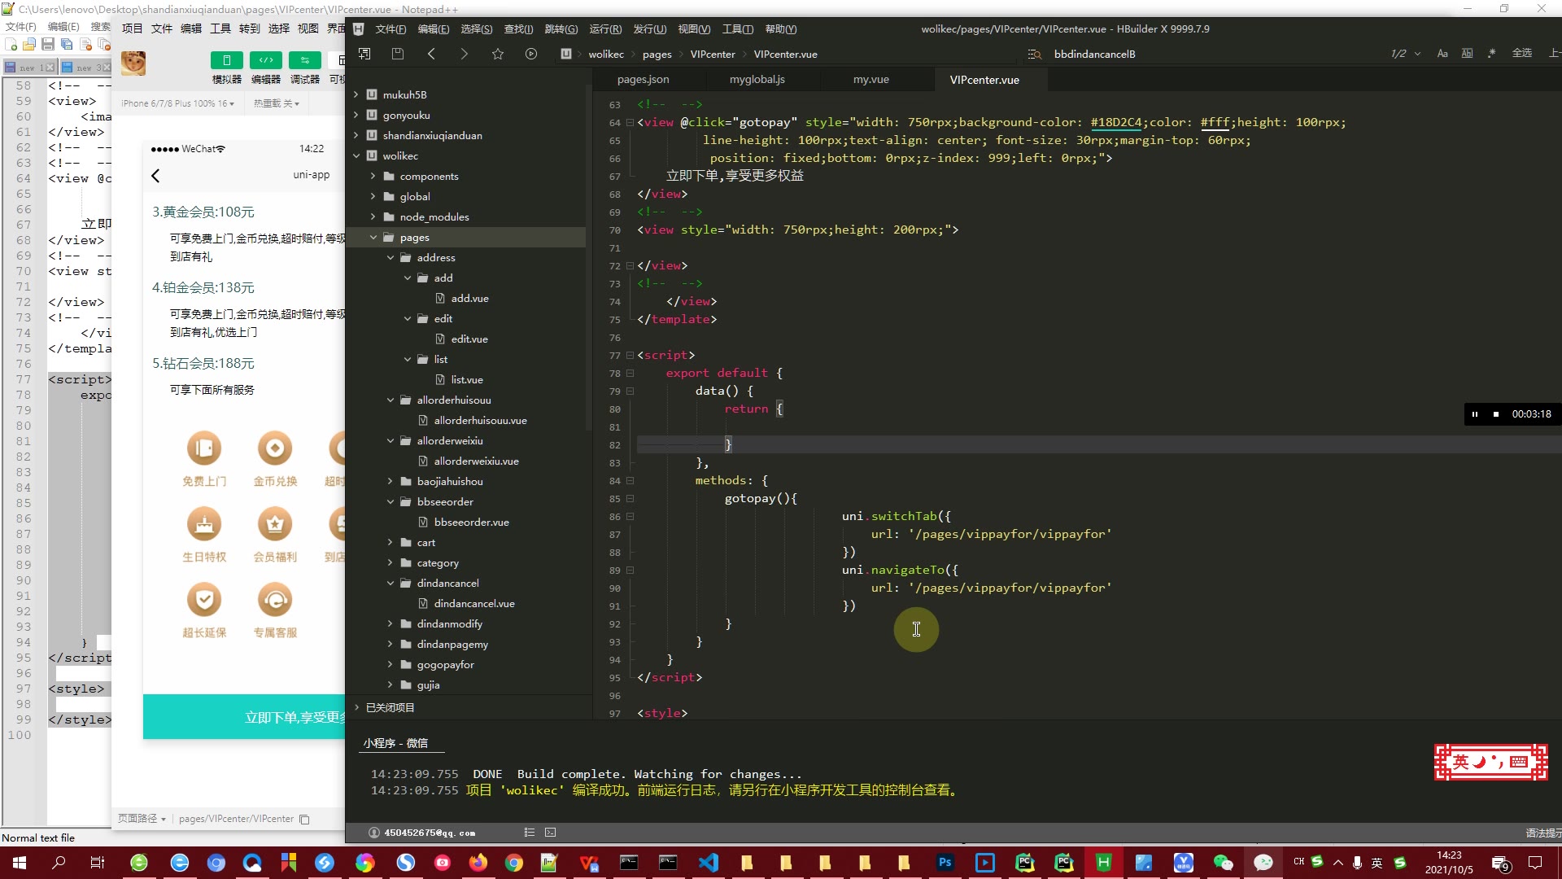Fold the switchTab block at line 86

(630, 517)
